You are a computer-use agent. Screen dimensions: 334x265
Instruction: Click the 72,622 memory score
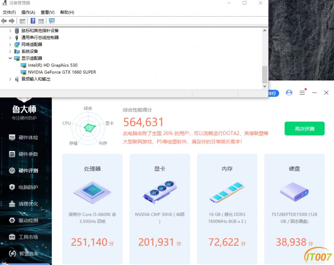pyautogui.click(x=224, y=242)
